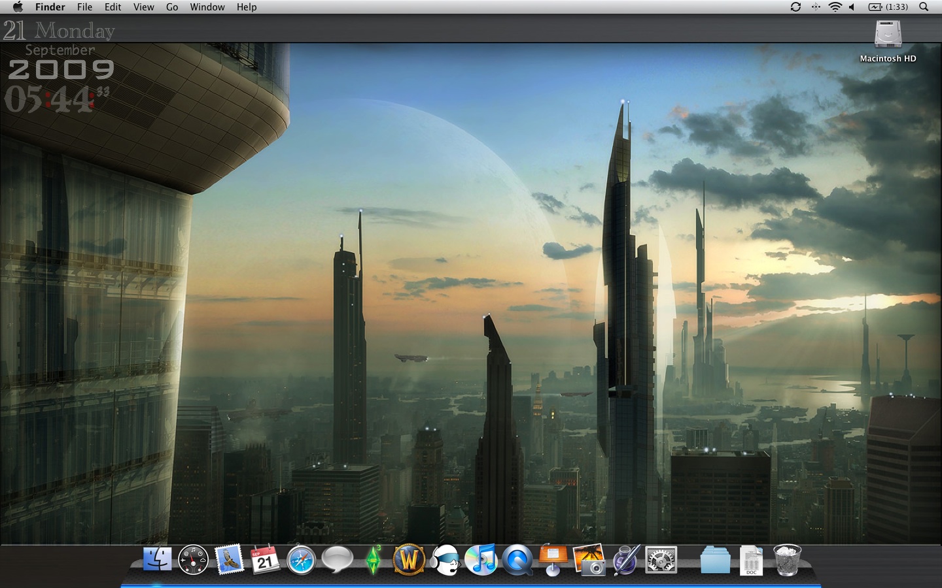Open iCal calendar showing 21
The image size is (942, 588).
click(265, 560)
